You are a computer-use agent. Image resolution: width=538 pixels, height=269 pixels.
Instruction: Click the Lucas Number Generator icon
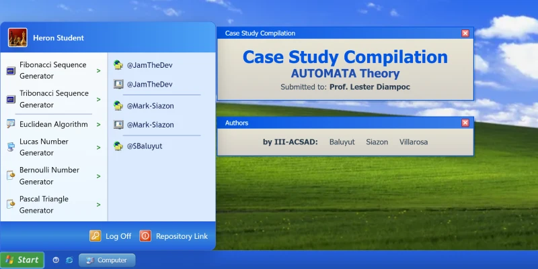point(11,147)
